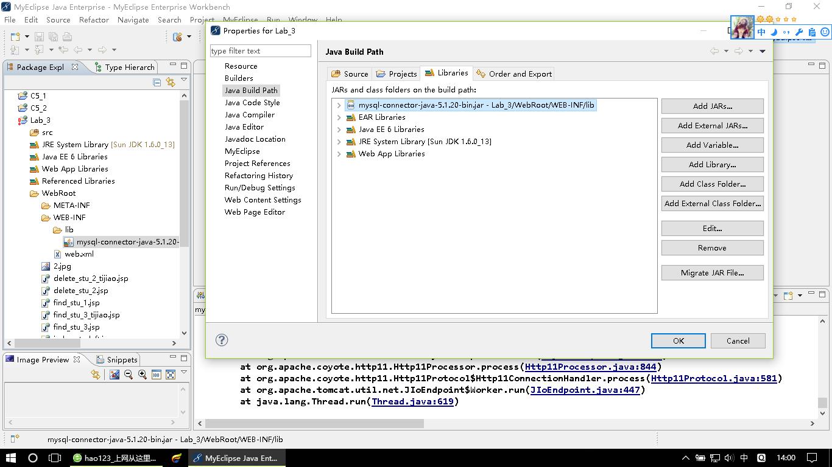Click the IME clipboard icon
Screen dimensions: 832x467
point(812,32)
